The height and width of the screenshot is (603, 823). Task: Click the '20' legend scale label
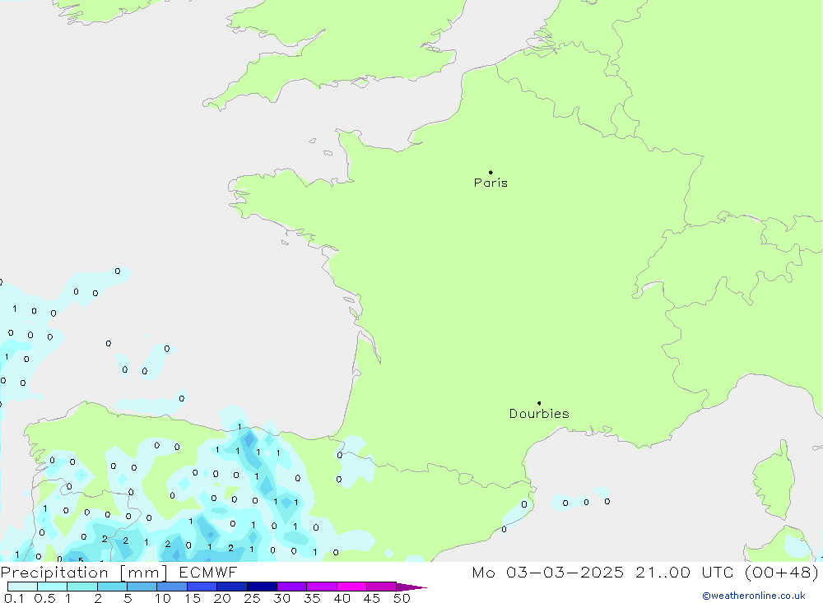point(222,598)
